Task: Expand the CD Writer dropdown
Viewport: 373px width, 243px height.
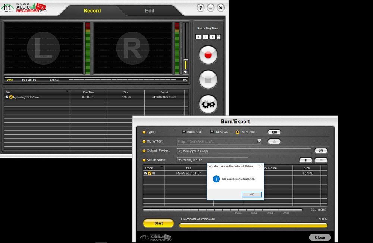Action: coord(259,141)
